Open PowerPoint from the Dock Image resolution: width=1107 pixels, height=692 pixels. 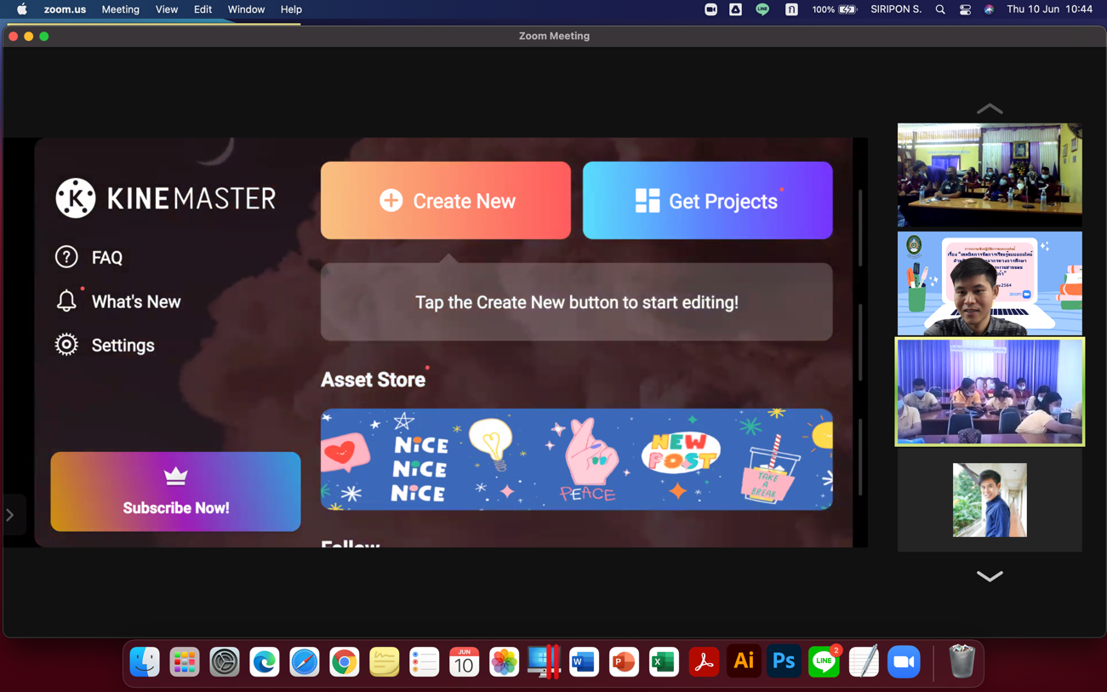click(624, 662)
